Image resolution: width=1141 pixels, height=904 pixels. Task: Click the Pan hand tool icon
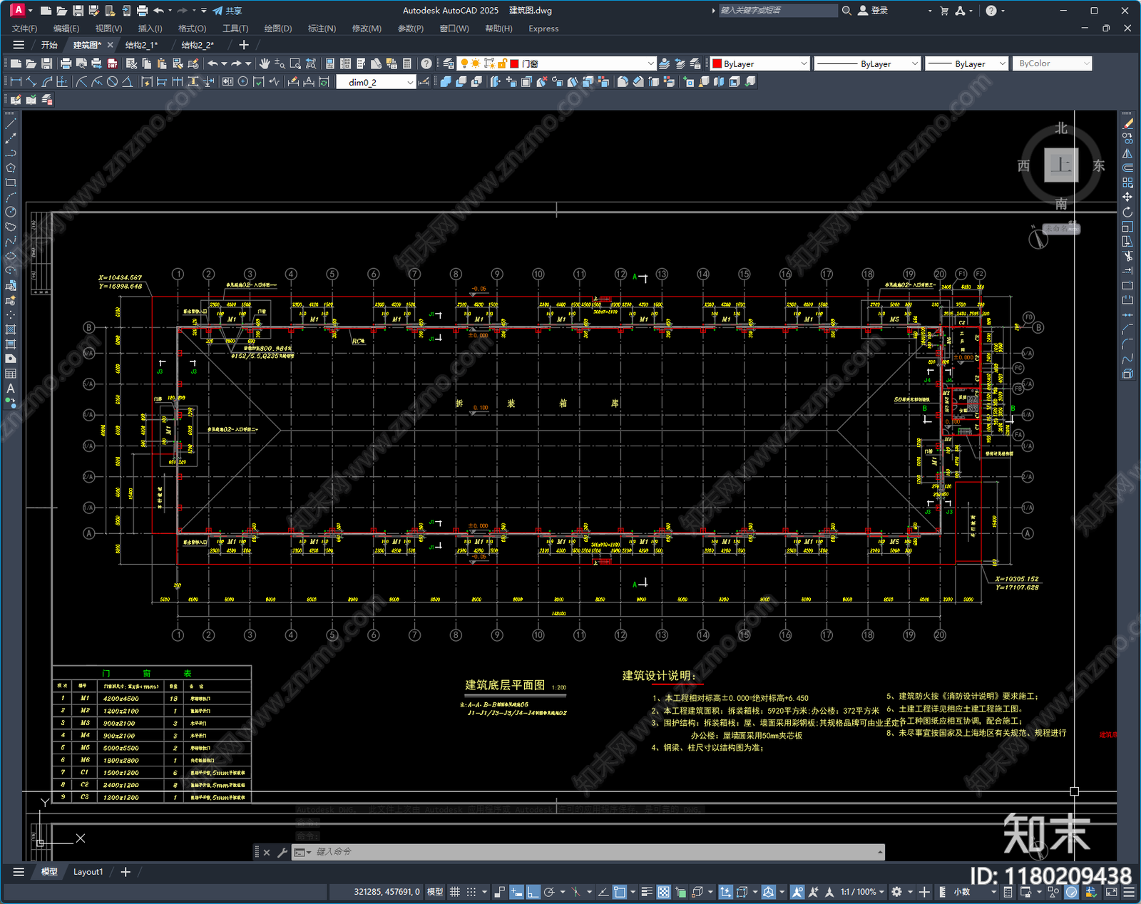[x=265, y=63]
